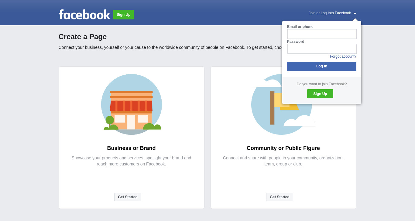
Task: Click the Business or Brand description text
Action: [x=131, y=161]
